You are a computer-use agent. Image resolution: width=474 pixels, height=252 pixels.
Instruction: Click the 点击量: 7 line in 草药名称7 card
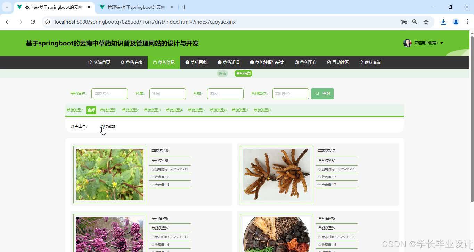327,185
